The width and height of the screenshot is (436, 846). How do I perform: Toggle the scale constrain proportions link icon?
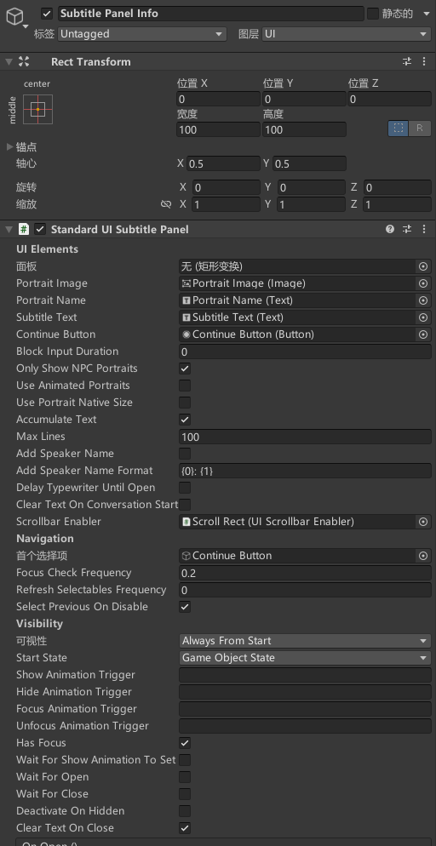[x=166, y=204]
